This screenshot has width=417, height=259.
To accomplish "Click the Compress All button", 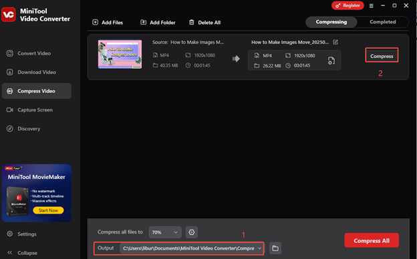I will coord(372,241).
